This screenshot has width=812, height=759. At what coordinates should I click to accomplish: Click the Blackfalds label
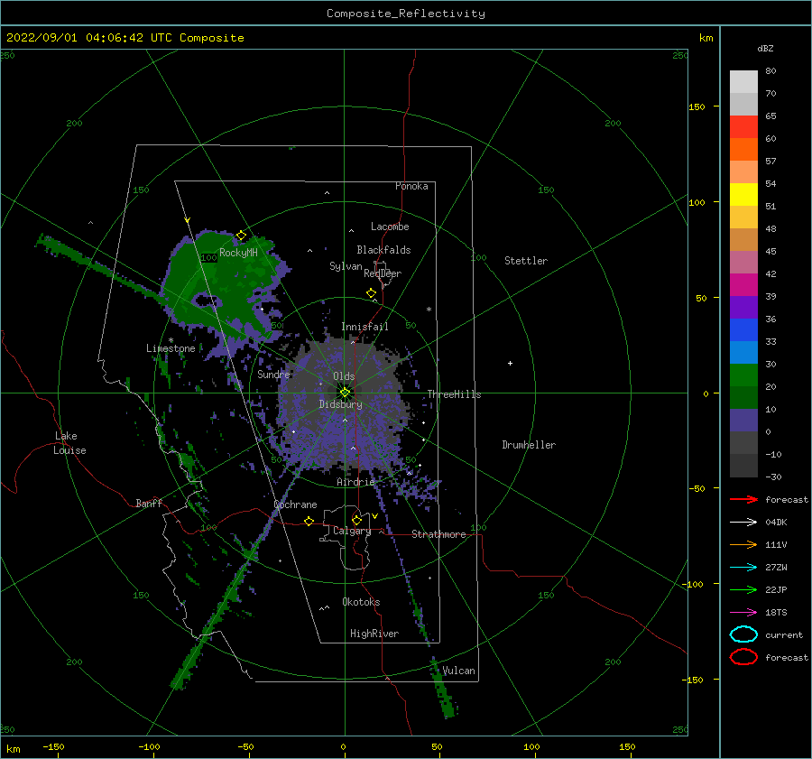coord(383,250)
